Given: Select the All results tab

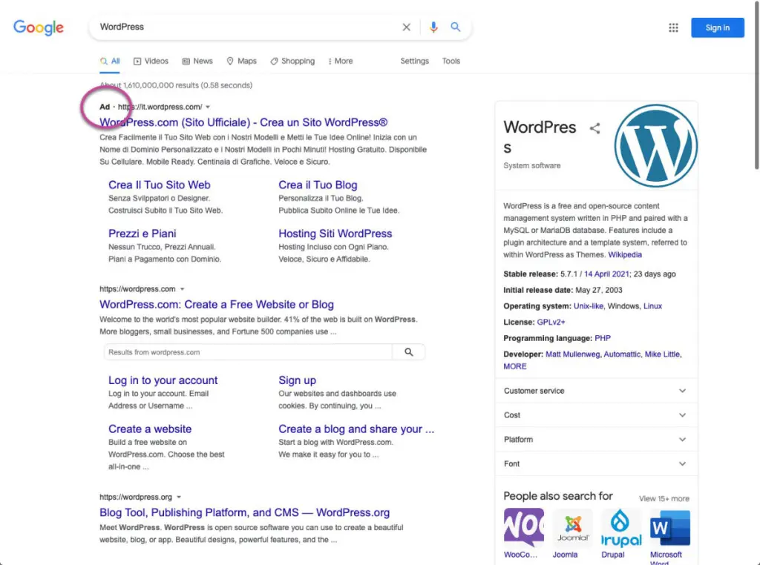Looking at the screenshot, I should click(x=110, y=61).
